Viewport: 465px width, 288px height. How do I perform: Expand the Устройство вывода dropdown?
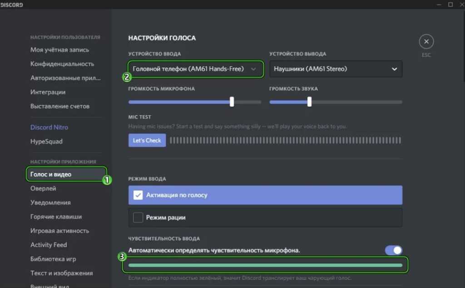336,69
